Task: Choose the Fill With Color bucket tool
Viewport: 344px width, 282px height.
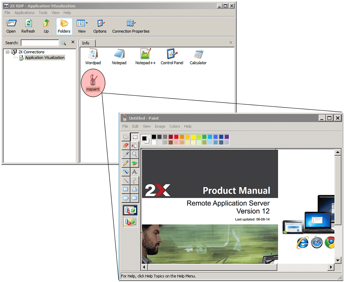Action: 135,145
